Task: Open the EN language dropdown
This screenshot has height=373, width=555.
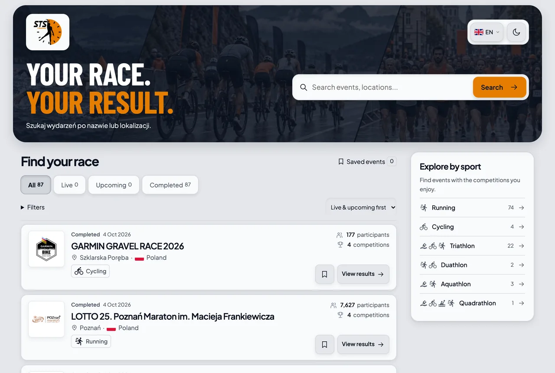Action: pos(486,32)
